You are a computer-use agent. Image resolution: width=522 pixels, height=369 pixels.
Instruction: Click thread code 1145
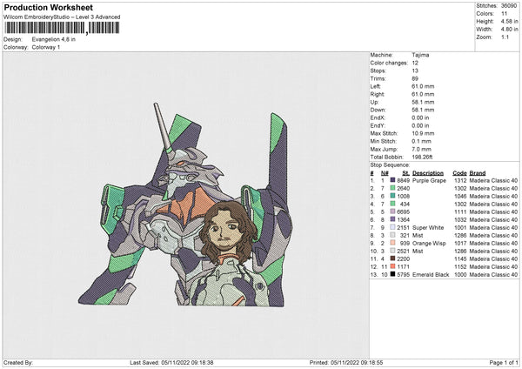(460, 259)
